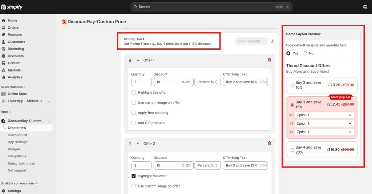Click the Shopify logo
This screenshot has height=194, width=372.
(12, 7)
